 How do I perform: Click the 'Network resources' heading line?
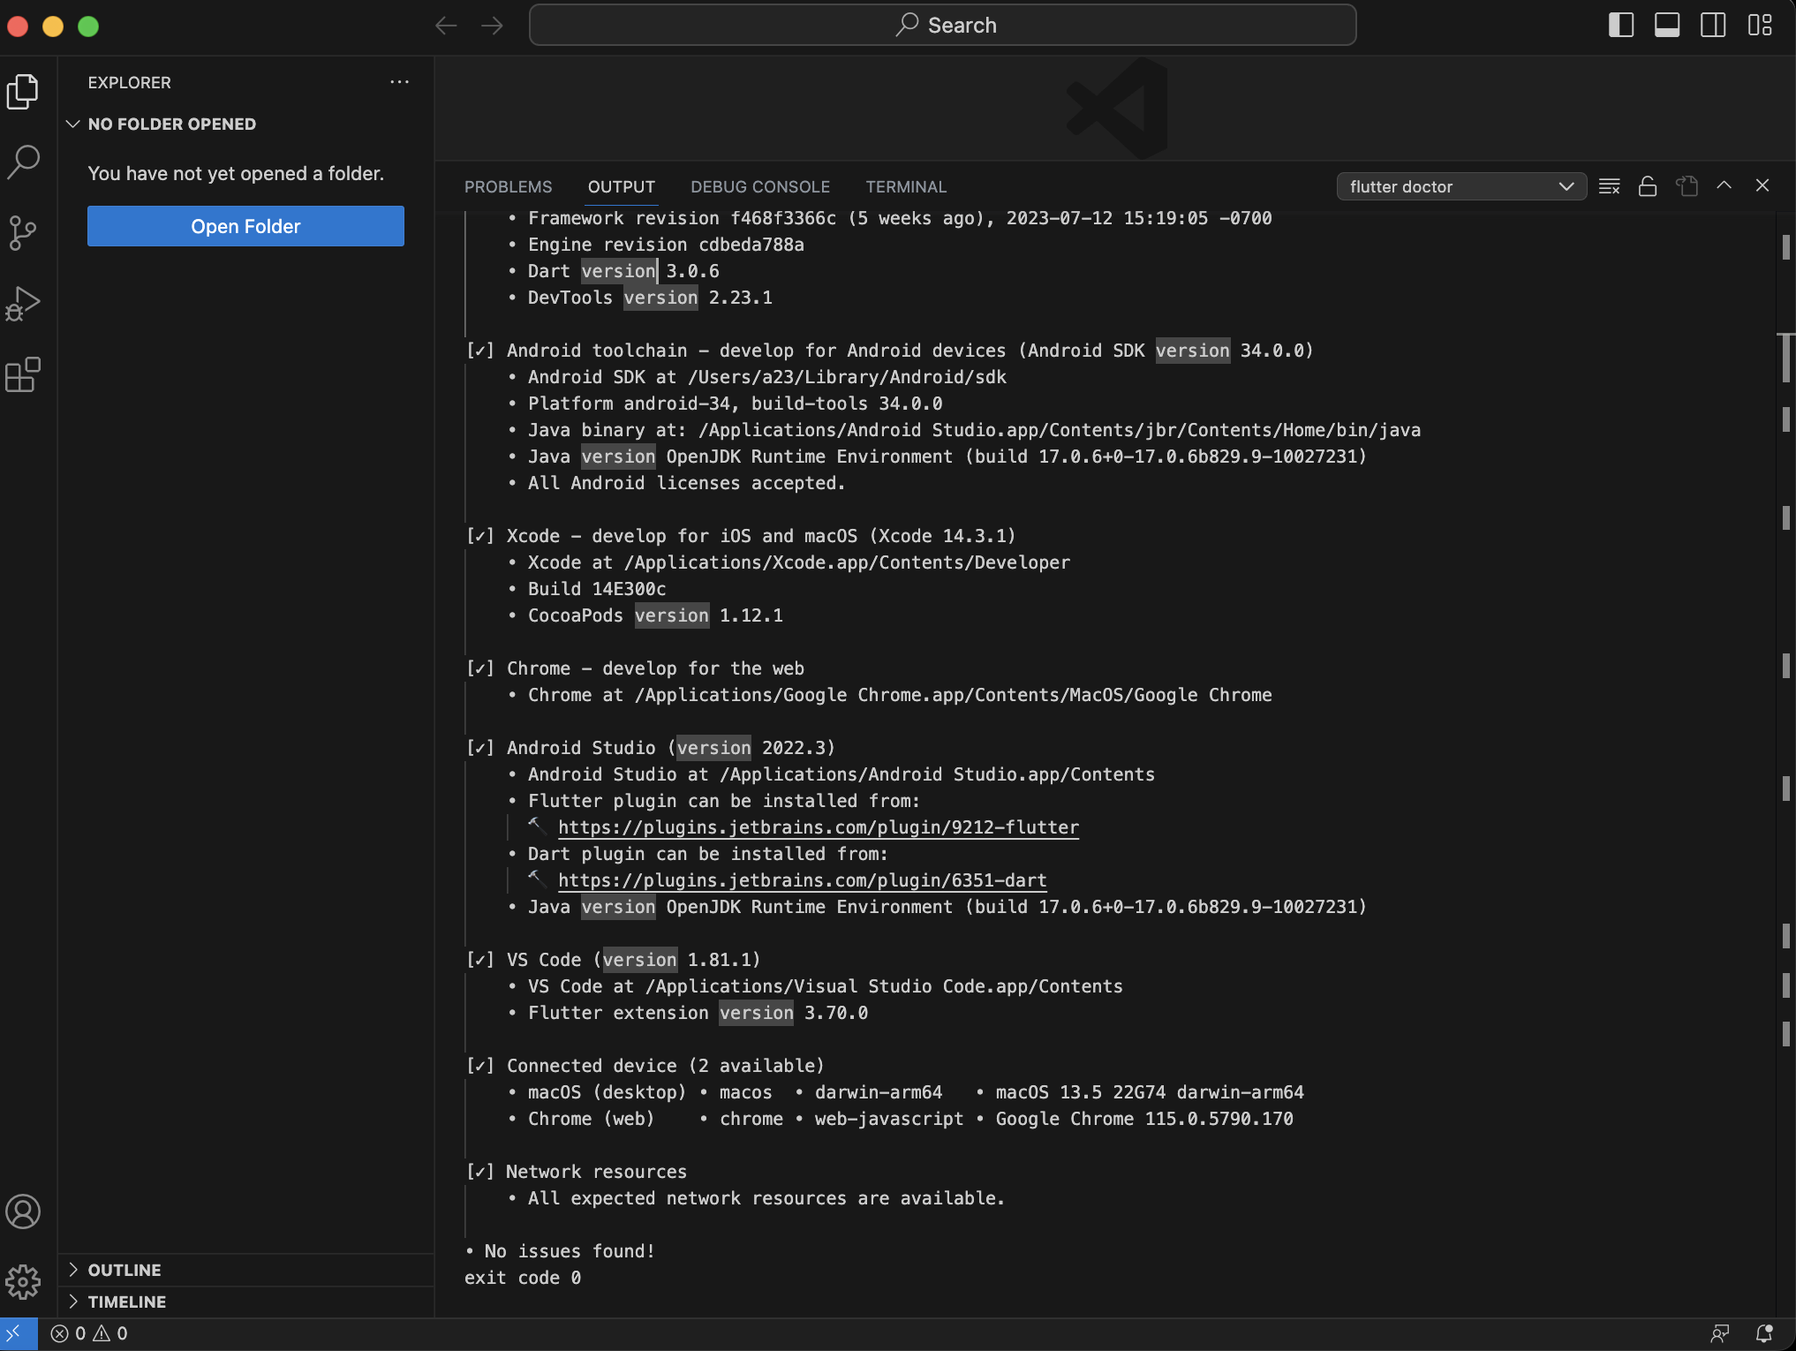[x=576, y=1172]
